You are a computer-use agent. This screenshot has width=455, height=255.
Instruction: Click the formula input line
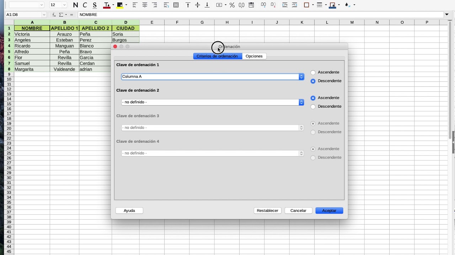point(260,15)
